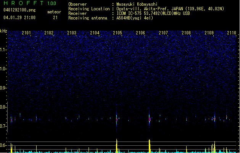Click the 2108 time axis marker
Image resolution: width=240 pixels, height=153 pixels.
tap(186, 33)
